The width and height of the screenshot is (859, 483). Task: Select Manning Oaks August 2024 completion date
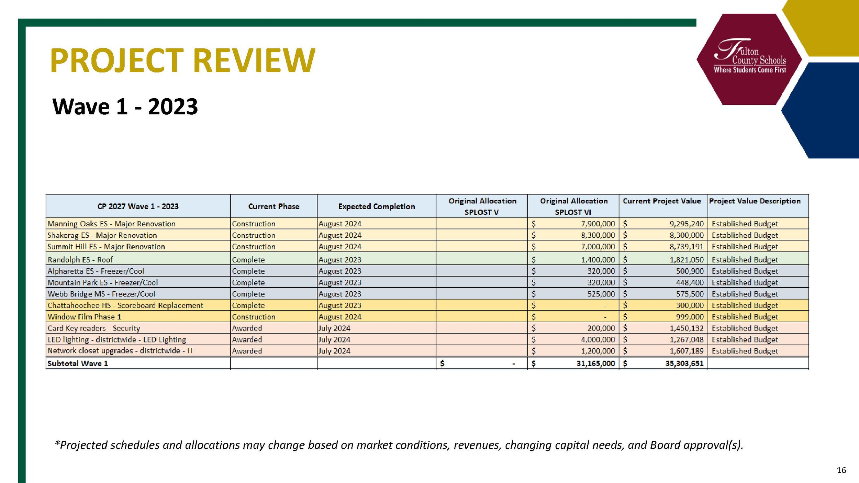[x=376, y=224]
